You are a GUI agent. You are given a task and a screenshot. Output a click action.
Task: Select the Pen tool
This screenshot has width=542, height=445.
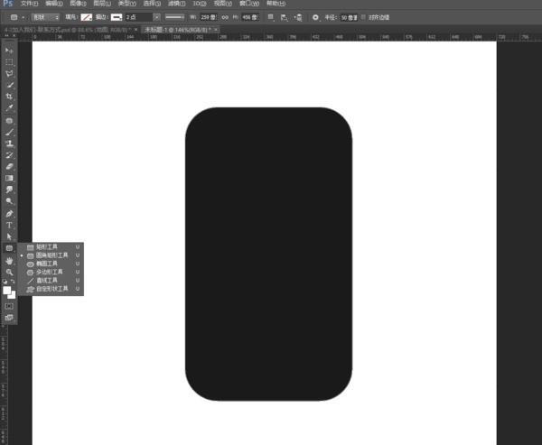(10, 213)
